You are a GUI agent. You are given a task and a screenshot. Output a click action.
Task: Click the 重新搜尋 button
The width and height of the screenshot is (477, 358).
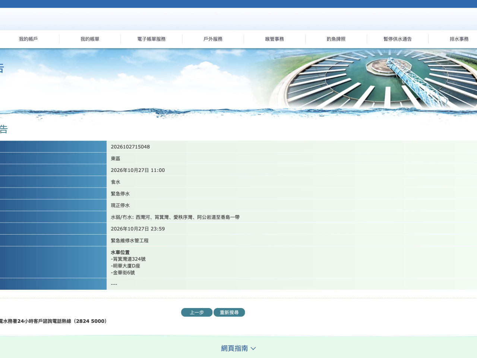229,313
